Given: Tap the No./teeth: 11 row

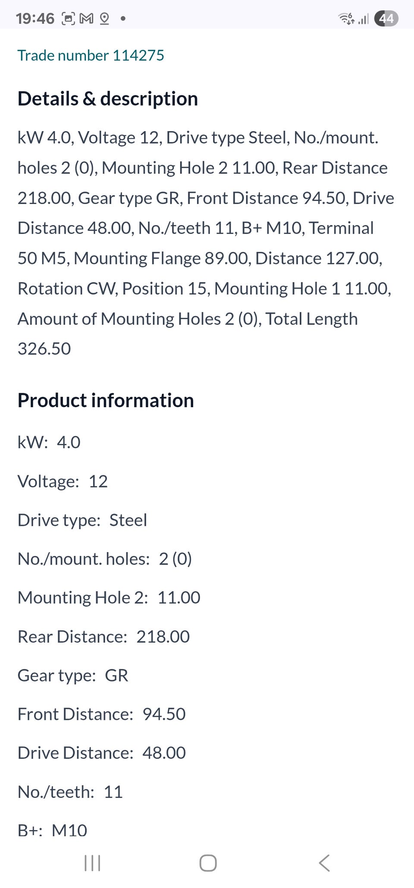Looking at the screenshot, I should pos(70,792).
